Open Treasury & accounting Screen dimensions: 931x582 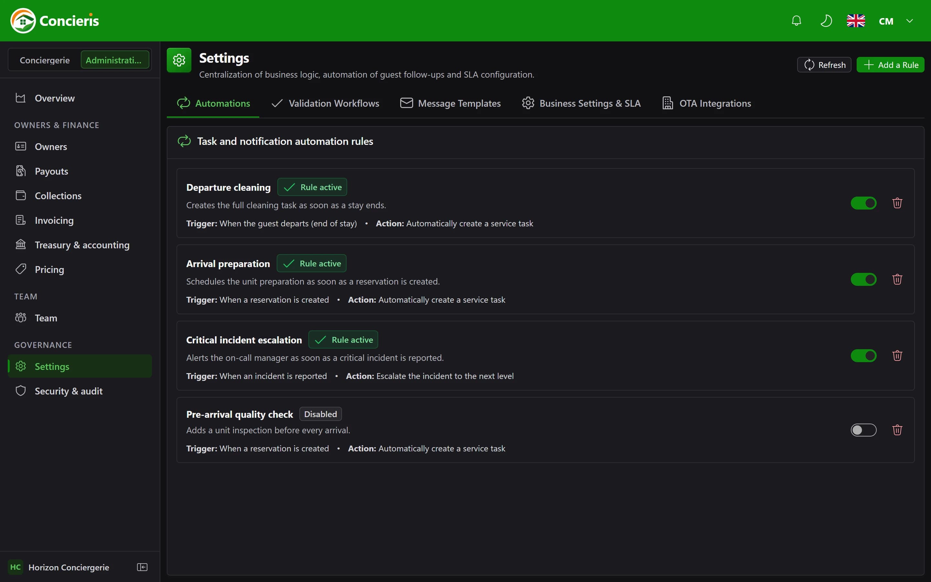tap(80, 245)
